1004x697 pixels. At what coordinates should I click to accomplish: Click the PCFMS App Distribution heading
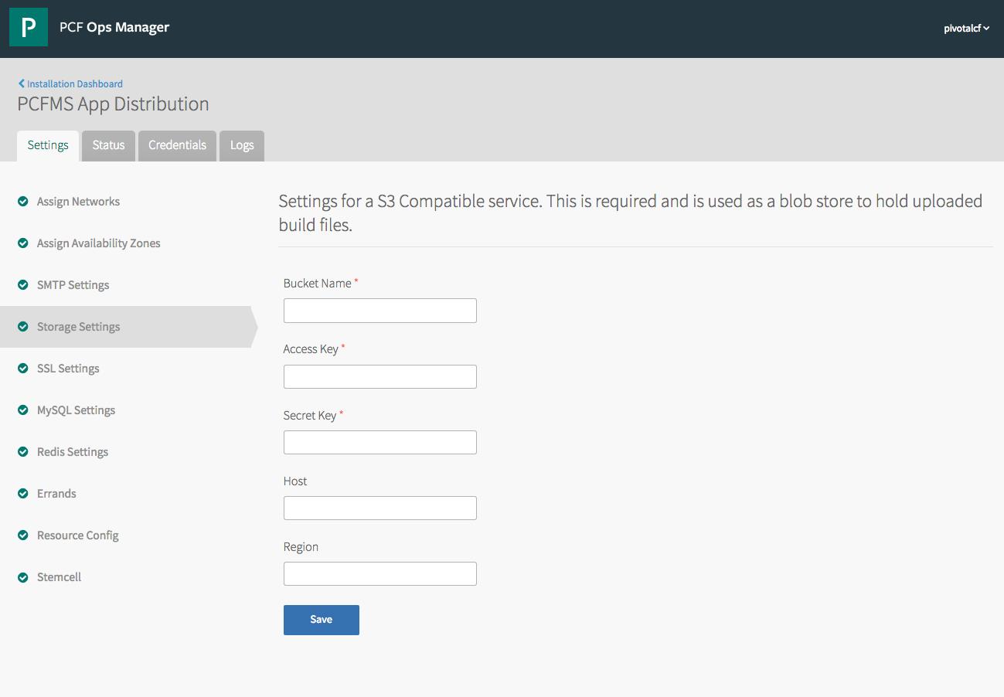(x=113, y=104)
